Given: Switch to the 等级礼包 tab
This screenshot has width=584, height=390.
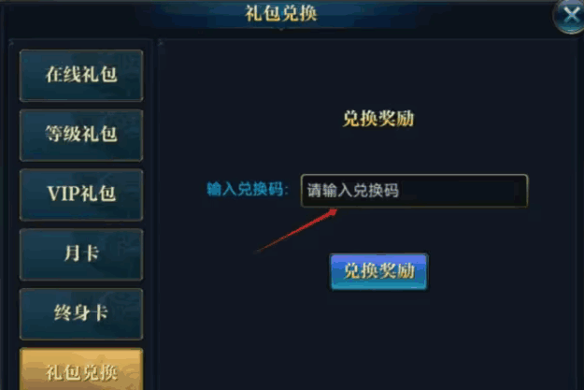Looking at the screenshot, I should (x=81, y=135).
